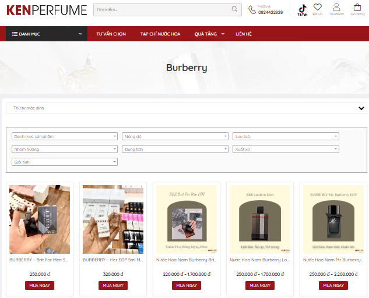Open Thứ tự mặc định sort dropdown
The height and width of the screenshot is (298, 369).
click(187, 108)
